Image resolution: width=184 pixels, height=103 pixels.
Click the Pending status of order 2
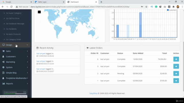point(120,74)
